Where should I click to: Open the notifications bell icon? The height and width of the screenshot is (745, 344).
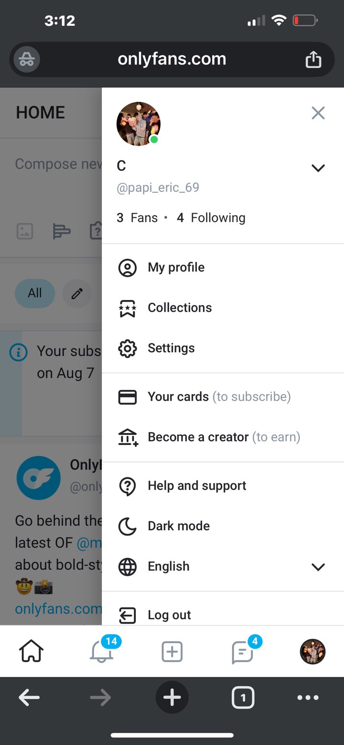(102, 652)
